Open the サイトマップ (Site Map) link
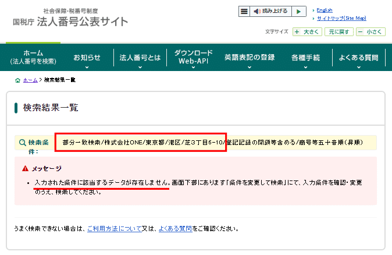Image resolution: width=392 pixels, height=255 pixels. [341, 18]
